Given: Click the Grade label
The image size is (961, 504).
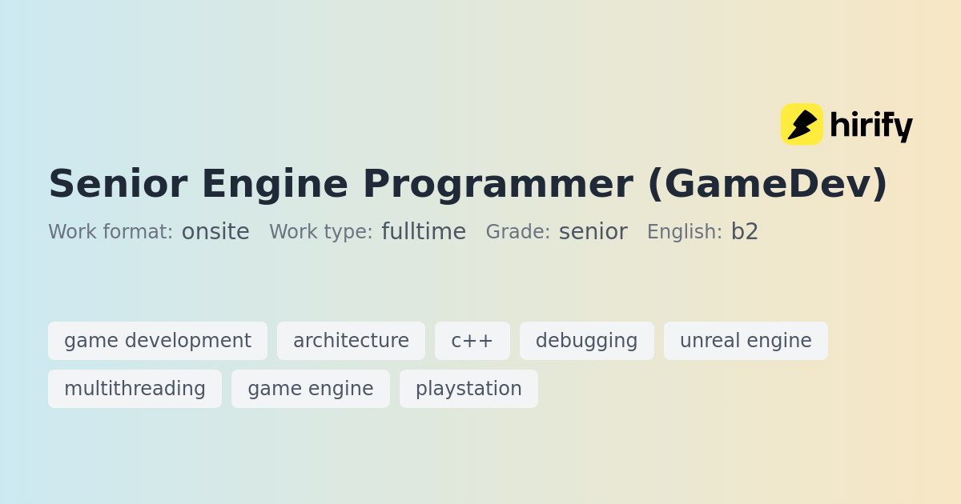Looking at the screenshot, I should 518,232.
